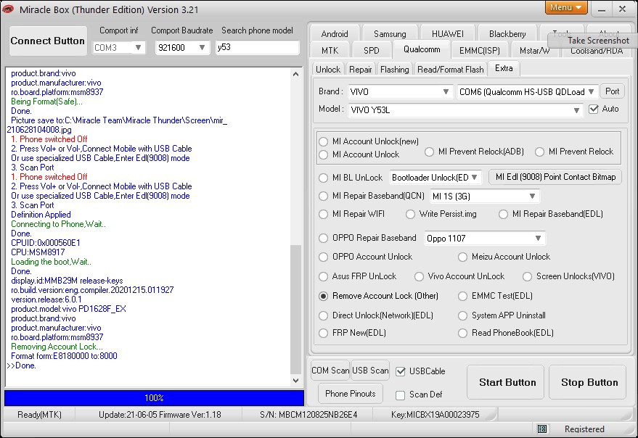Go to the Repair sub-tab
638x438 pixels.
(361, 70)
